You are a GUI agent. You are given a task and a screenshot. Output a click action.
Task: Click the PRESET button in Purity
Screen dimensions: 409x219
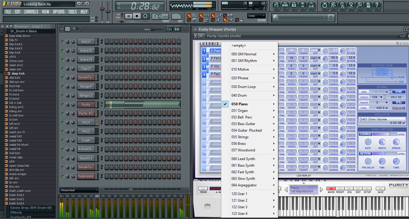[340, 189]
